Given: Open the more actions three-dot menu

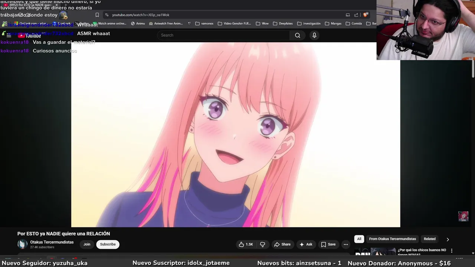Looking at the screenshot, I should [346, 244].
